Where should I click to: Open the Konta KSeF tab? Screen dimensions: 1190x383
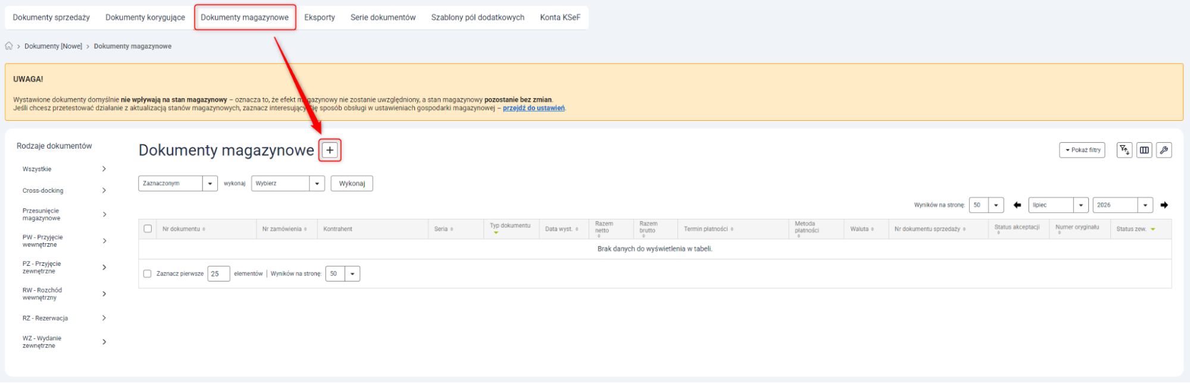560,17
